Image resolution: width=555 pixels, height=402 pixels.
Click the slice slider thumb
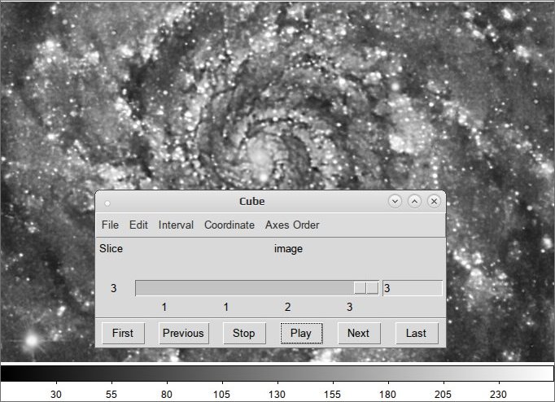click(x=366, y=288)
